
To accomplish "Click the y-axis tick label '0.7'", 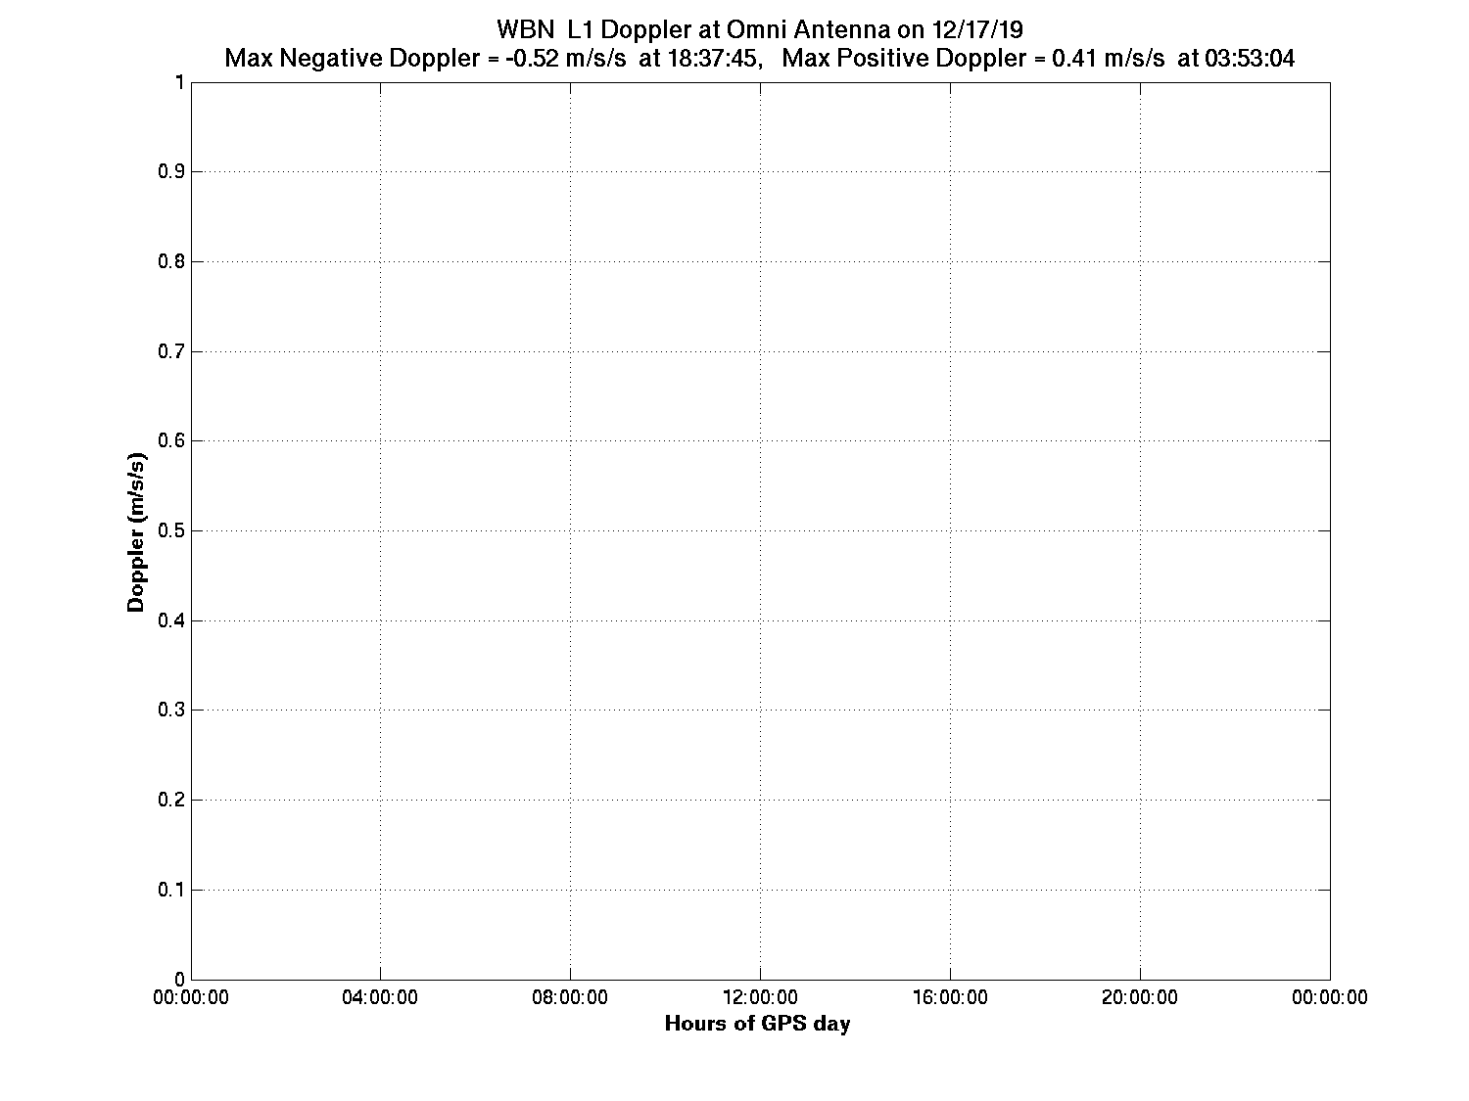I will pos(171,351).
